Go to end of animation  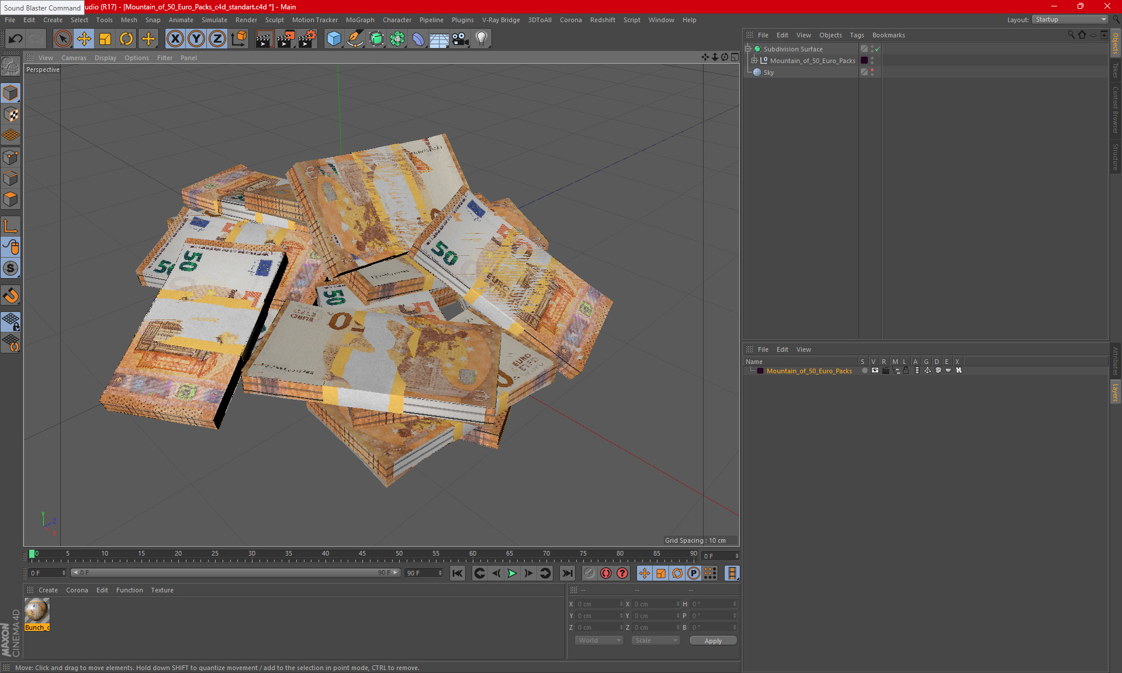(567, 573)
